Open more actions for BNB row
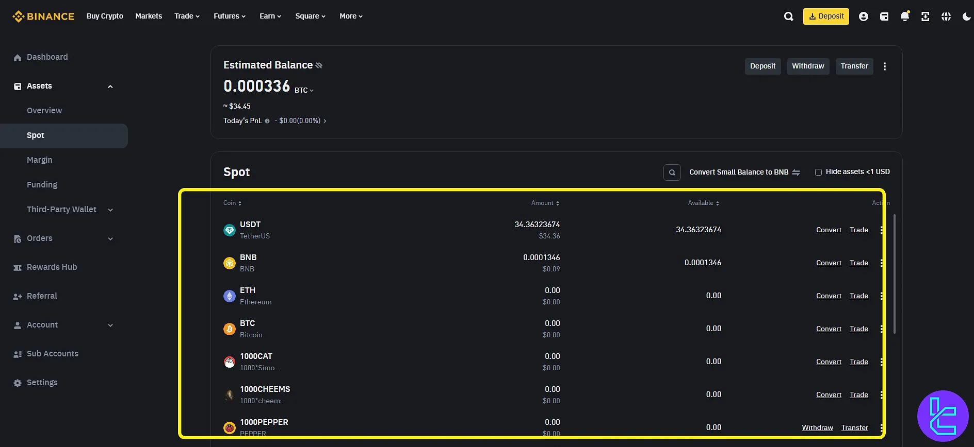The height and width of the screenshot is (447, 974). [881, 263]
